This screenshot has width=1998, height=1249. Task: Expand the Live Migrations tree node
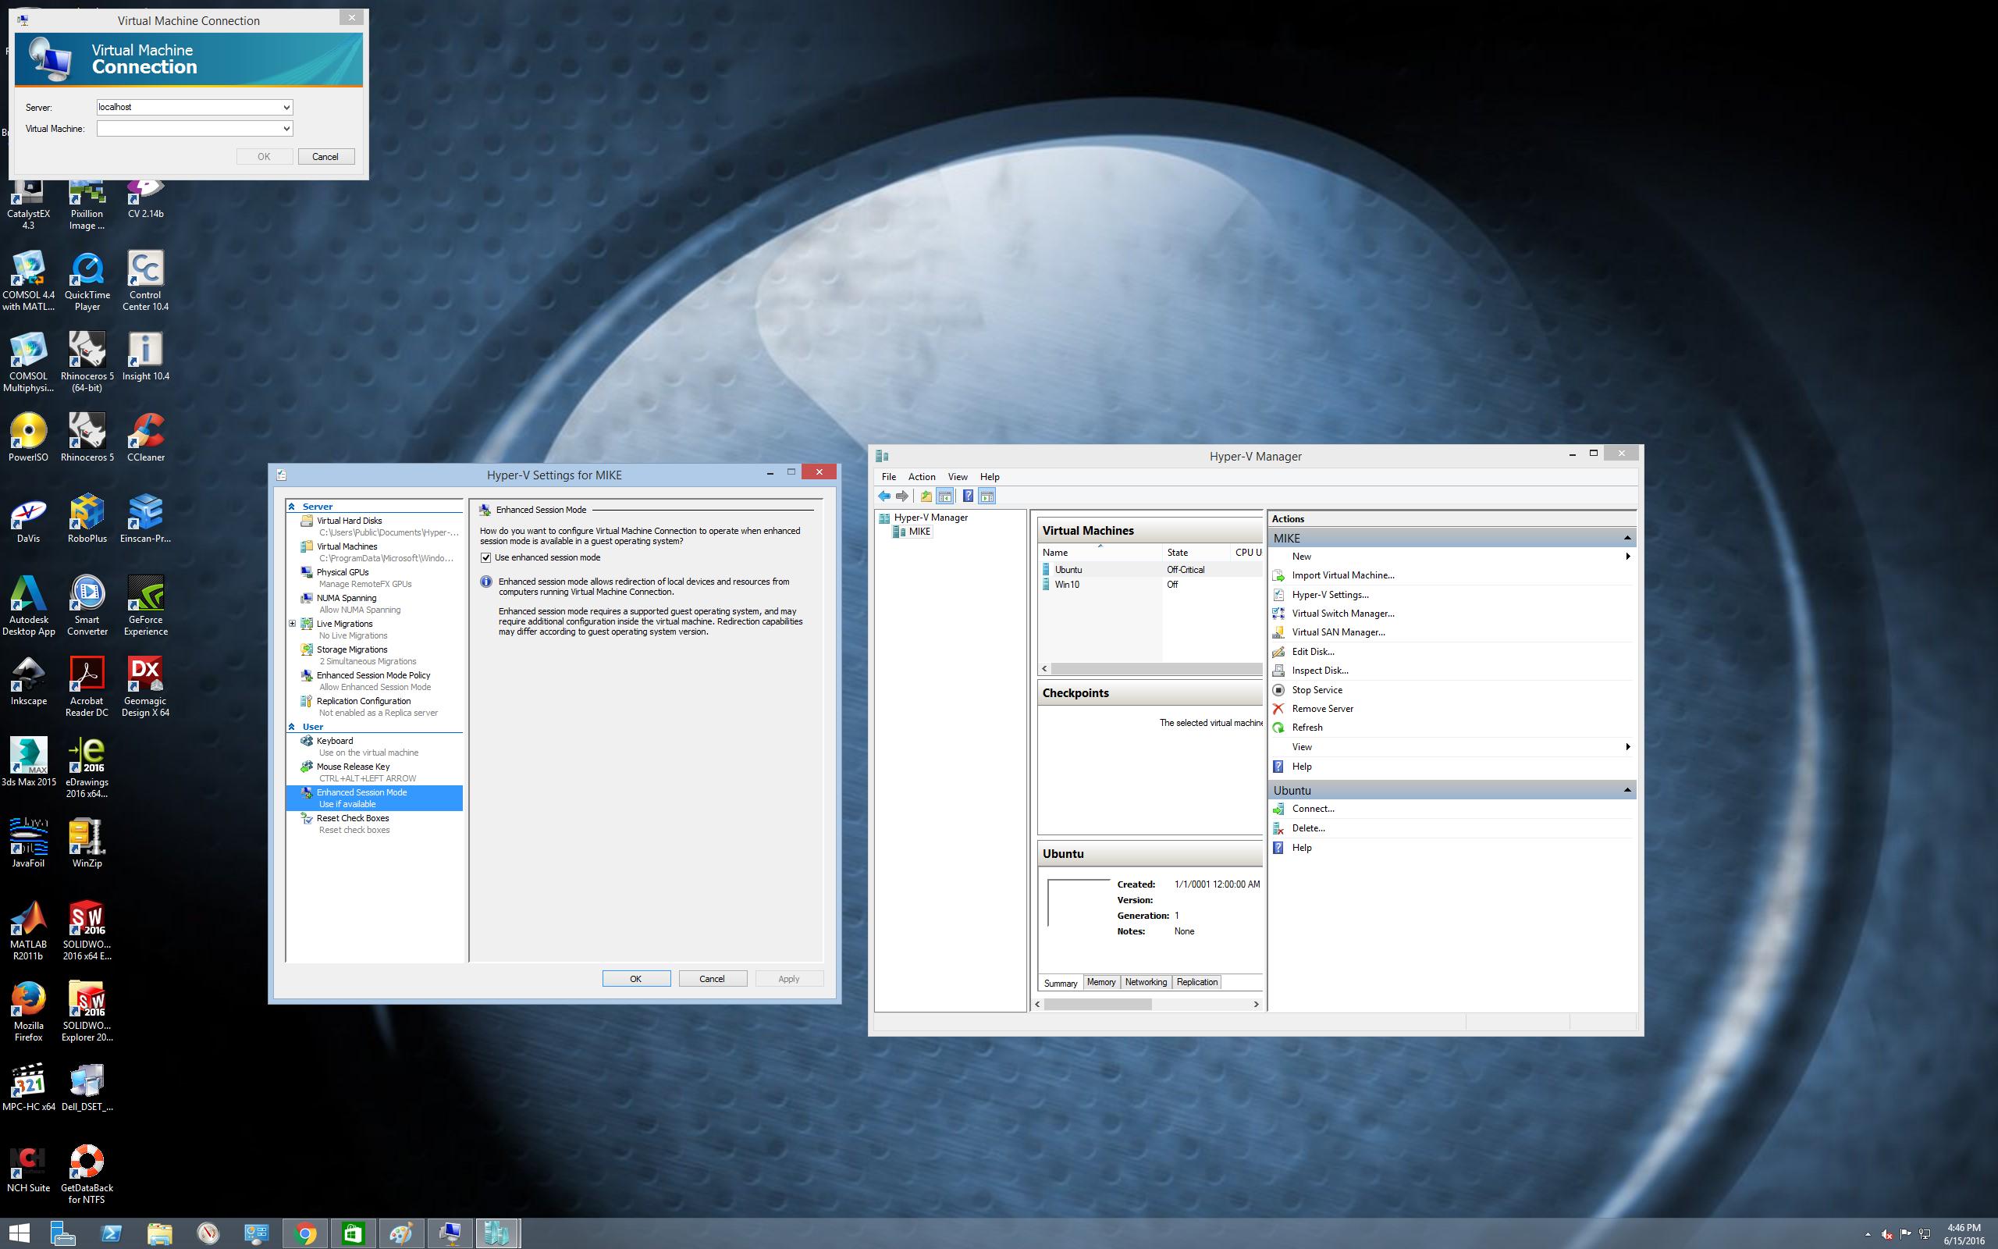tap(292, 624)
